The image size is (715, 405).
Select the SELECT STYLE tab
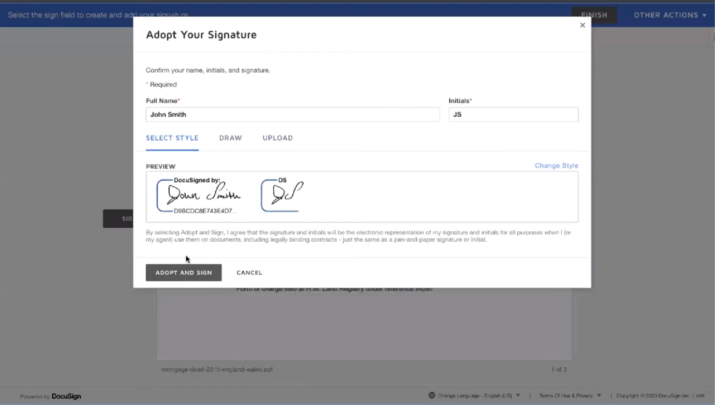point(172,138)
